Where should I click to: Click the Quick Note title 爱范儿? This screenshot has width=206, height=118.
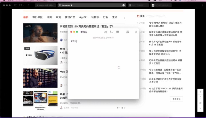[84, 32]
